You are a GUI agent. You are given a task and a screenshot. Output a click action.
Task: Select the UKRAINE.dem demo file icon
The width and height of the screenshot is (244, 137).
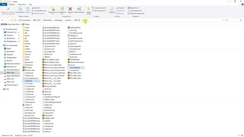69,59
